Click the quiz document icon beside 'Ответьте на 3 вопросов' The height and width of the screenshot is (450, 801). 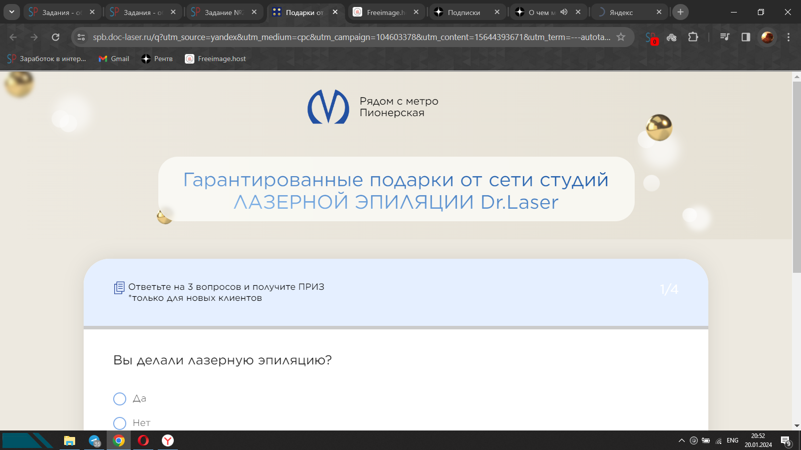(119, 288)
